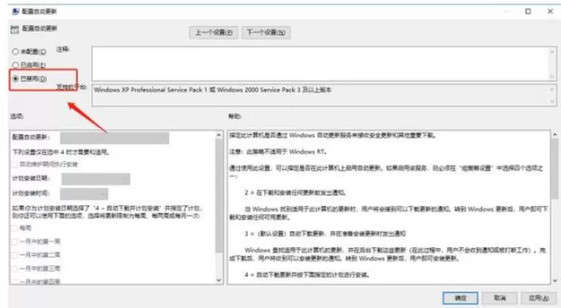Toggle the 一月中的第二周 checkbox
Viewport: 561px width, 308px height.
15,255
